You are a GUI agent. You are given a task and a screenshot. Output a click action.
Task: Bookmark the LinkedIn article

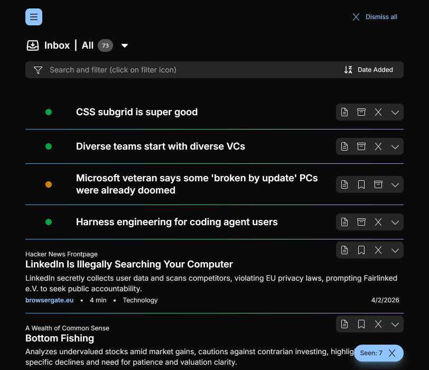coord(361,250)
